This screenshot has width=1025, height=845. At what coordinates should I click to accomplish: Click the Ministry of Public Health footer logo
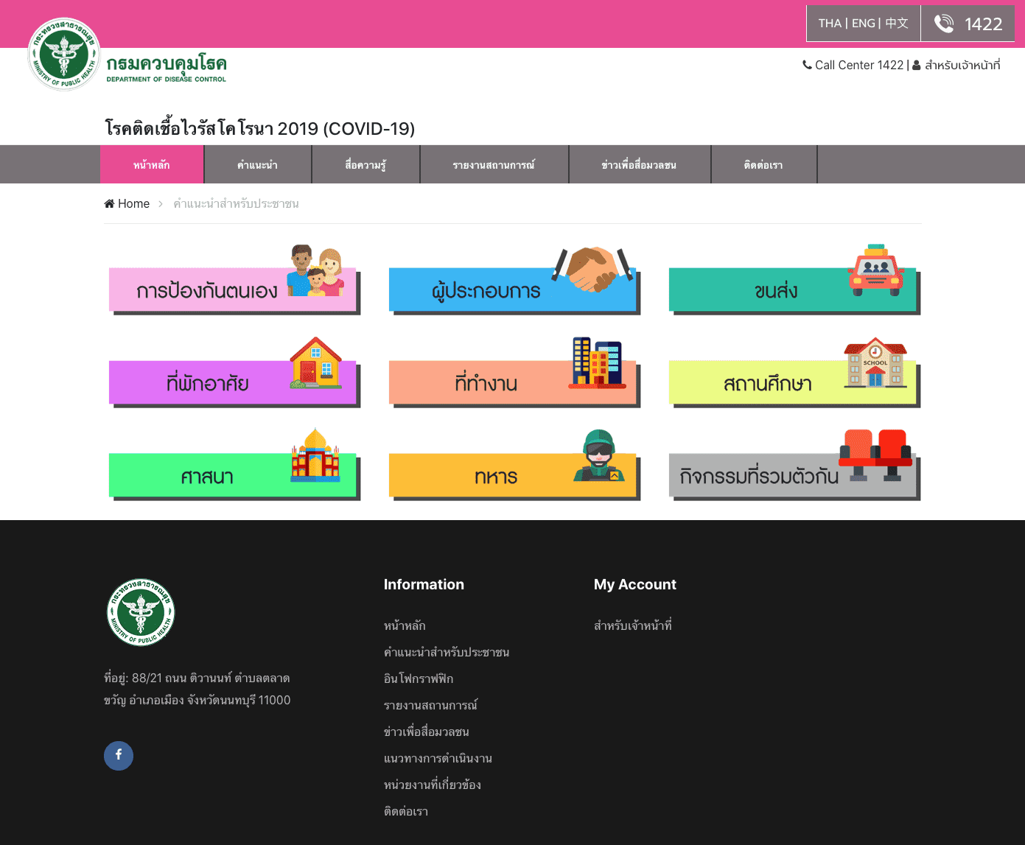point(141,612)
